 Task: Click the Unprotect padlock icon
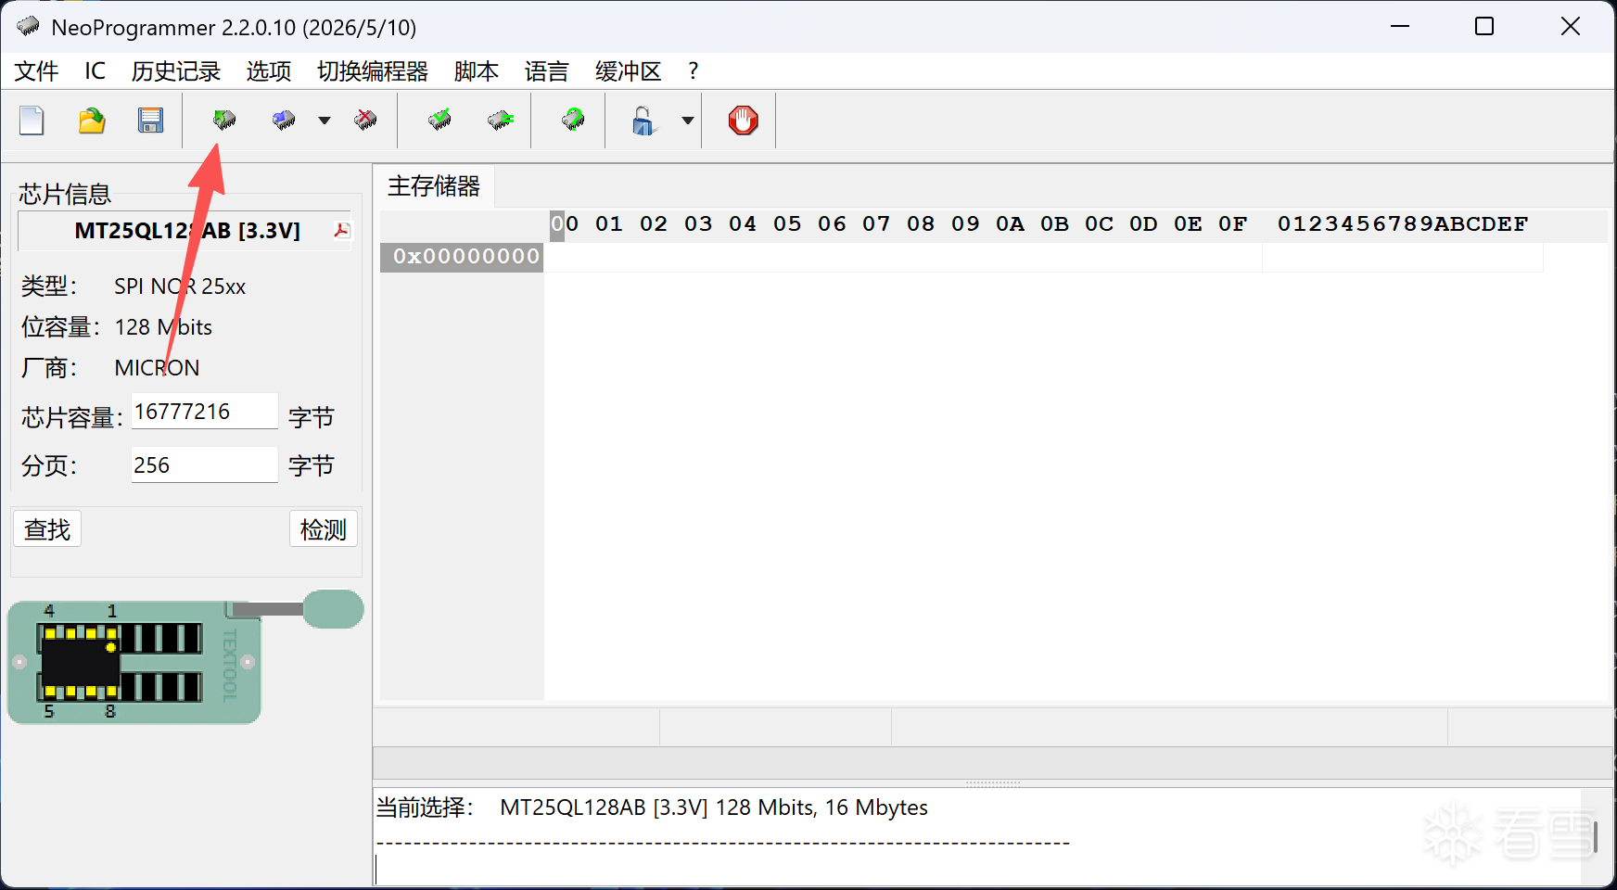coord(643,121)
